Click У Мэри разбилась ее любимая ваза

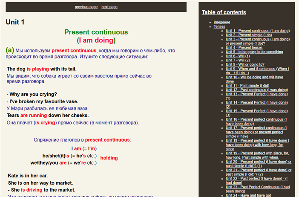pyautogui.click(x=48, y=108)
